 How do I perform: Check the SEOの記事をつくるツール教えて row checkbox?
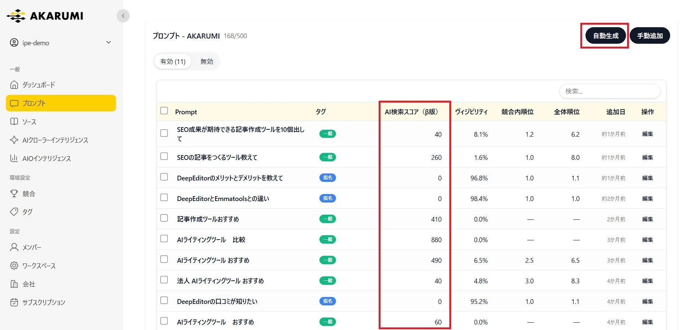[x=164, y=156]
